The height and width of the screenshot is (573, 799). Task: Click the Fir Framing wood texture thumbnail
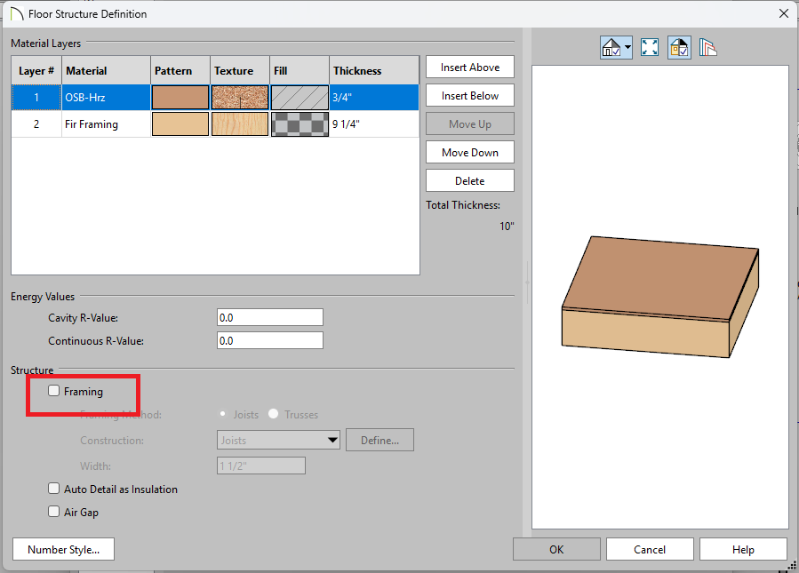click(x=240, y=124)
